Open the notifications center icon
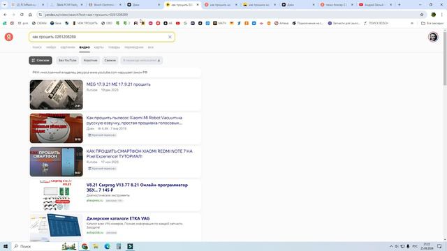 [439, 246]
